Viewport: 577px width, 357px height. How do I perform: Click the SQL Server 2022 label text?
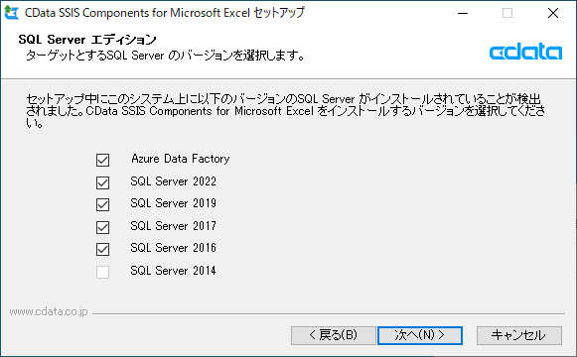[173, 181]
